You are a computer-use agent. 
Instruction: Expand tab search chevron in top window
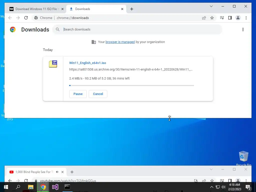[x=211, y=6]
